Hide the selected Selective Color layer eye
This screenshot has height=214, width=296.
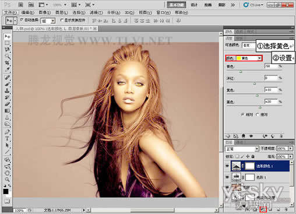(227, 166)
